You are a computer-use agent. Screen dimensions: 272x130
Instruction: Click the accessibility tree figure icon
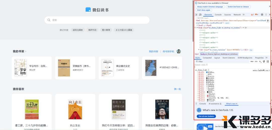pyautogui.click(x=268, y=20)
